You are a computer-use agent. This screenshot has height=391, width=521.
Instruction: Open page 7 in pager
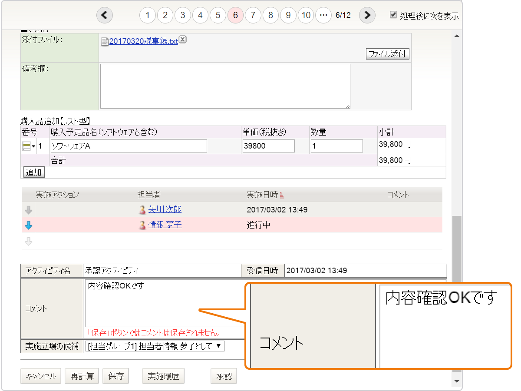pyautogui.click(x=253, y=15)
